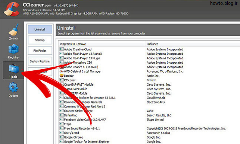Viewport: 240px width, 144px height.
Task: Click icon beside Free Sound Recorder v9.6.1
Action: [62, 128]
